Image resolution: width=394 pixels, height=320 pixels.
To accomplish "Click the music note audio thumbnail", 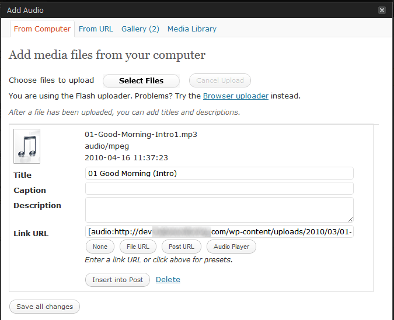I will [x=27, y=146].
